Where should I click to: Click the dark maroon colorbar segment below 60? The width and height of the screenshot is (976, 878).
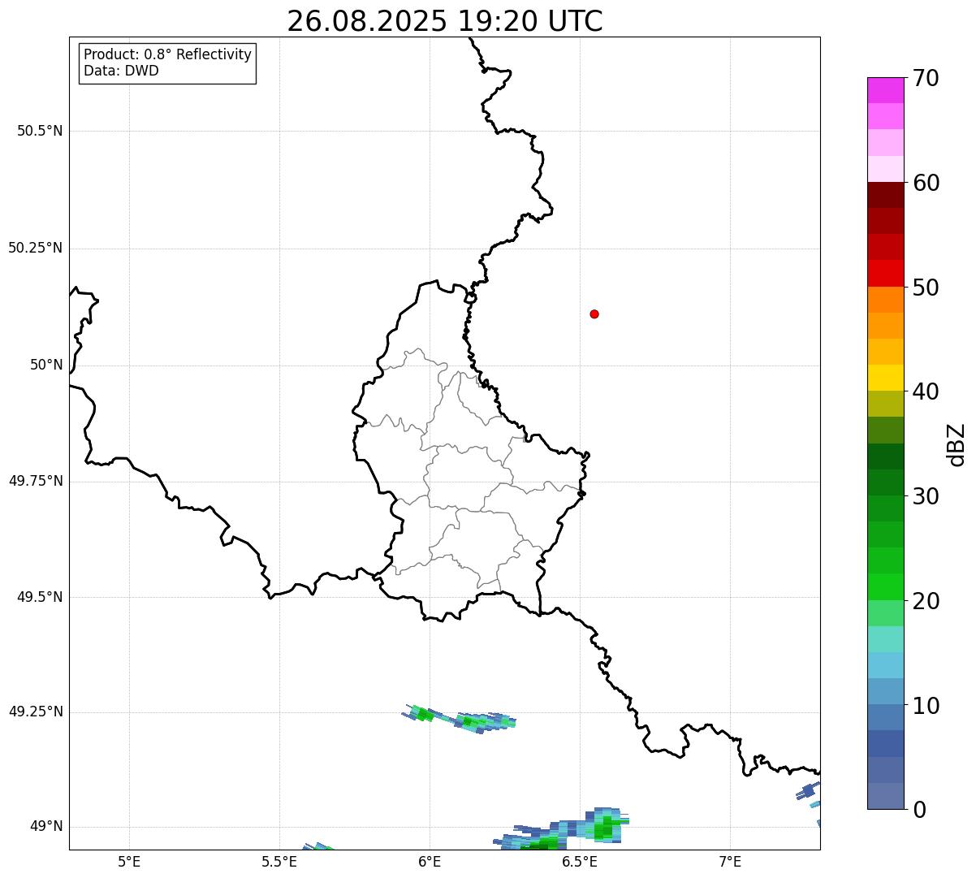click(x=886, y=195)
